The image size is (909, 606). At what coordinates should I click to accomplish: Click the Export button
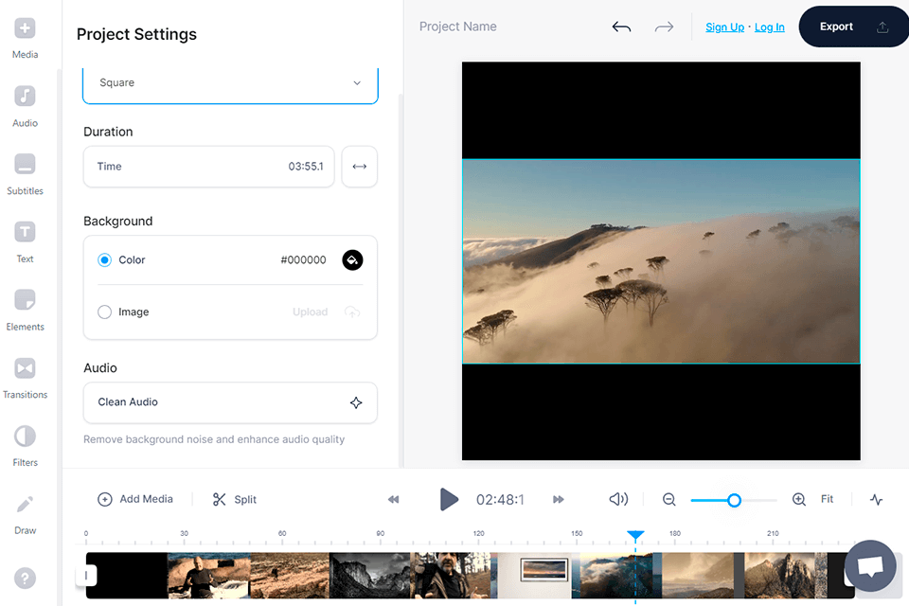853,27
